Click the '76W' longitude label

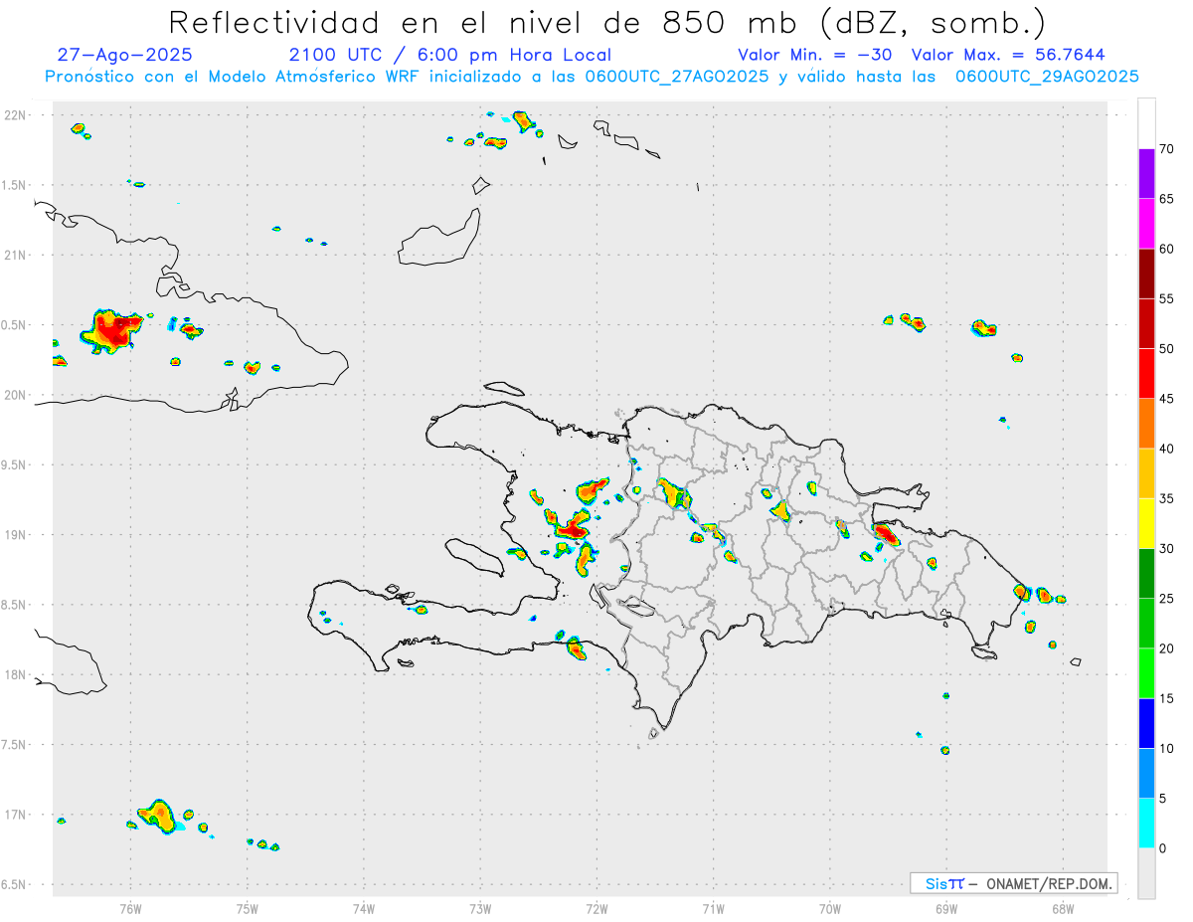[130, 908]
